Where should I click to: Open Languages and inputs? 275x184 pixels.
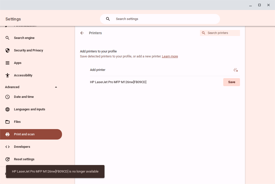click(x=31, y=109)
